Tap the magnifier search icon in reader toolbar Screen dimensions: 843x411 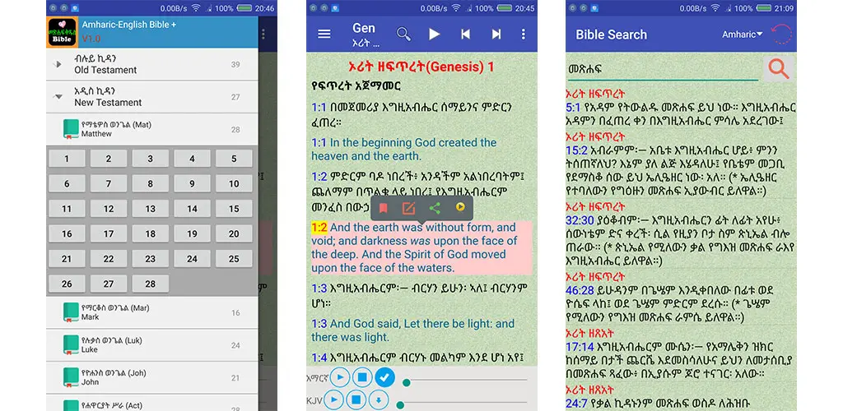click(403, 34)
